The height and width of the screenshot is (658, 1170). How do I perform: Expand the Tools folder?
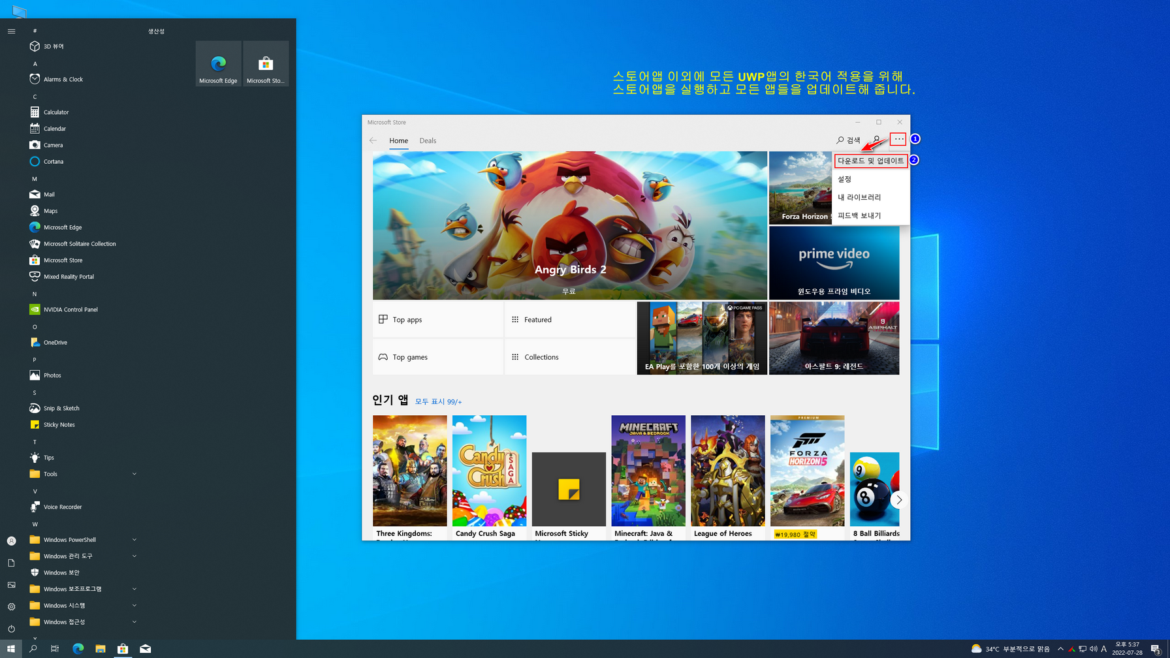[82, 474]
